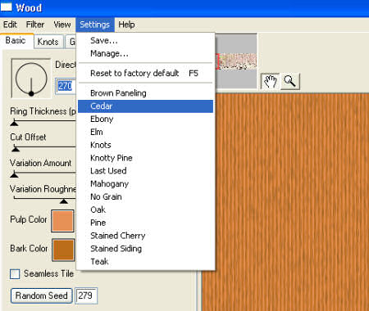Image resolution: width=369 pixels, height=311 pixels.
Task: Click the Direction angle input field
Action: point(66,86)
